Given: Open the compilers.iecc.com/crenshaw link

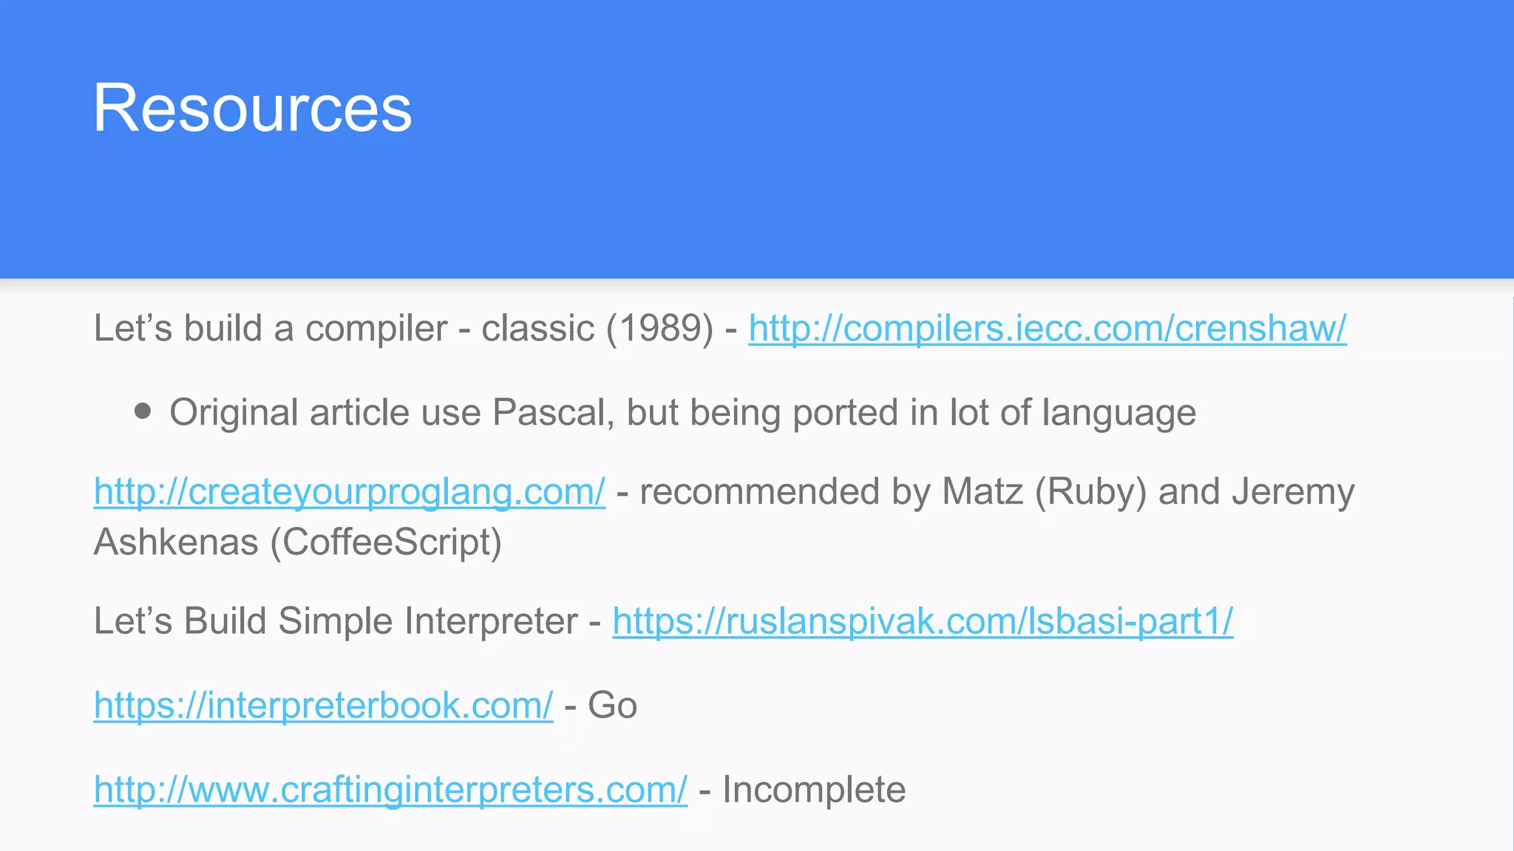Looking at the screenshot, I should point(1047,329).
